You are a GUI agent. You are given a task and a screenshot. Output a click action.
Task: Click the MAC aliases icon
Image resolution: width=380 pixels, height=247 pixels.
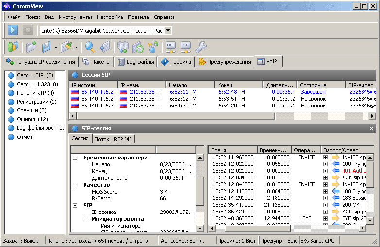click(x=171, y=47)
